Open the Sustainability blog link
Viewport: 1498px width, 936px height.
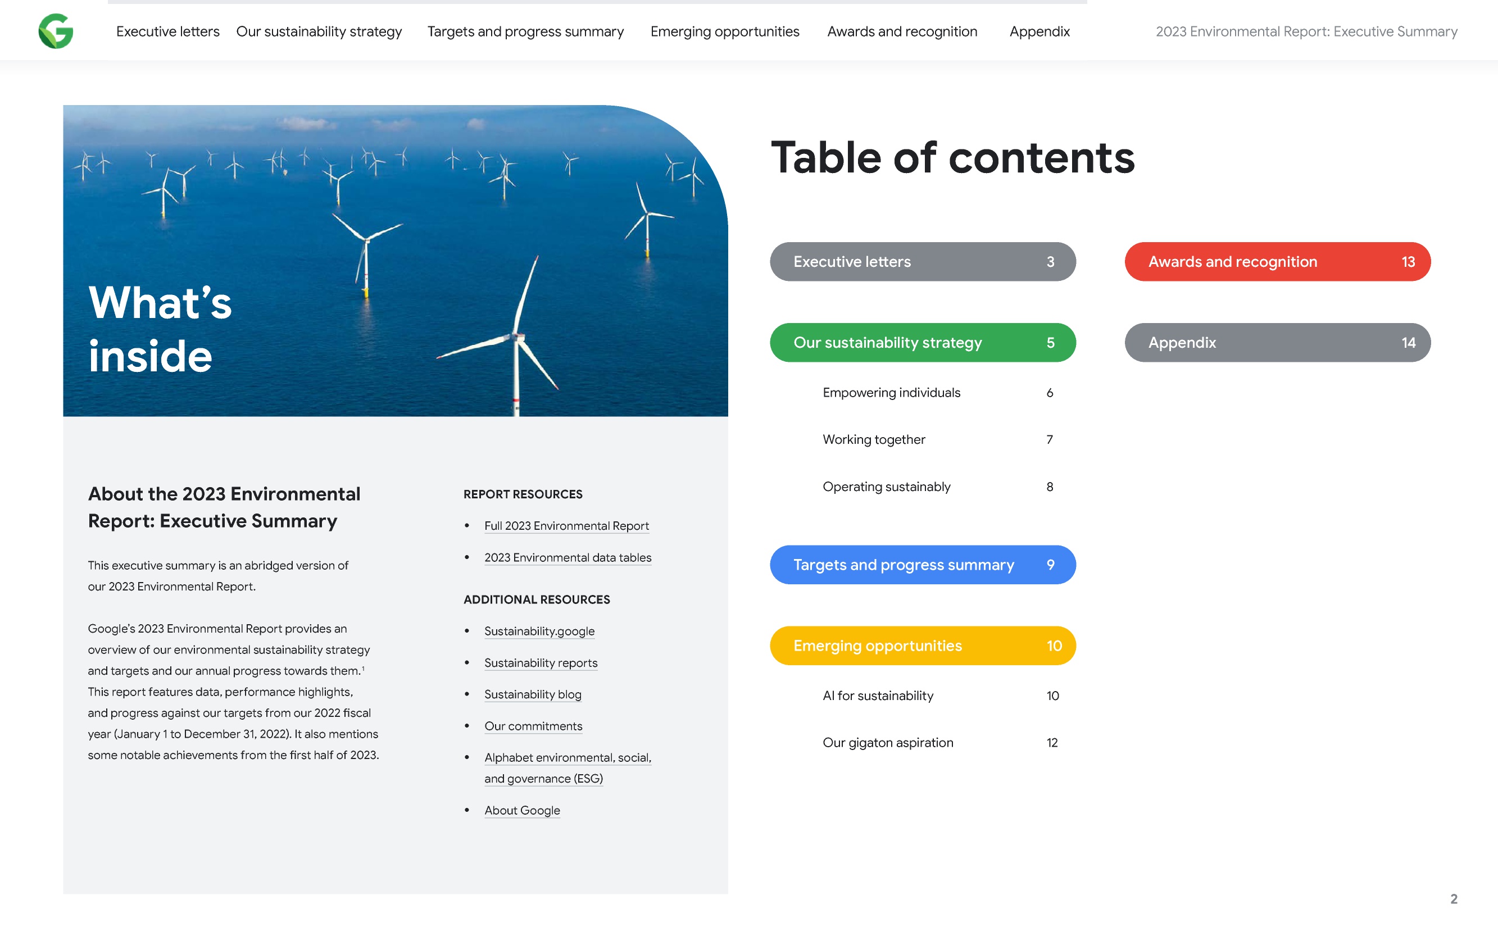pyautogui.click(x=532, y=694)
